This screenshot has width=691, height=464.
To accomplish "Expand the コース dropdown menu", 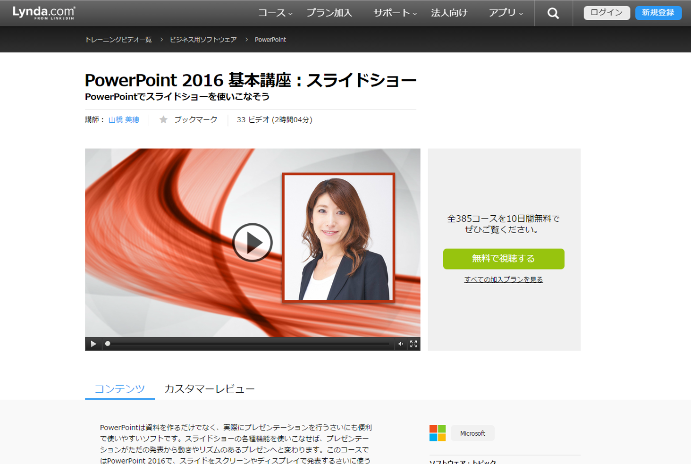I will tap(275, 13).
